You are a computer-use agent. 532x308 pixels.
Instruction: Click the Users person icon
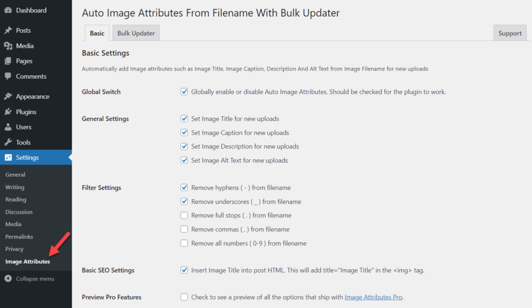tap(8, 127)
